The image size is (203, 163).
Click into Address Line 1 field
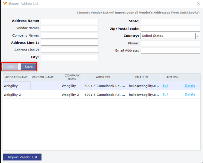click(69, 43)
